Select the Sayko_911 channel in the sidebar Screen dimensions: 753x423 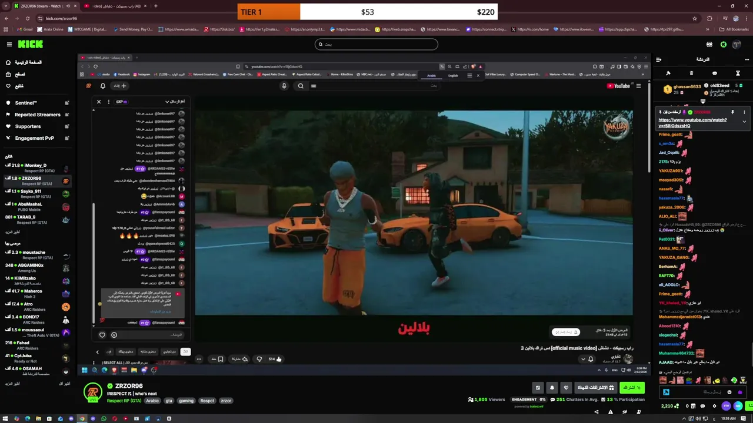coord(37,194)
